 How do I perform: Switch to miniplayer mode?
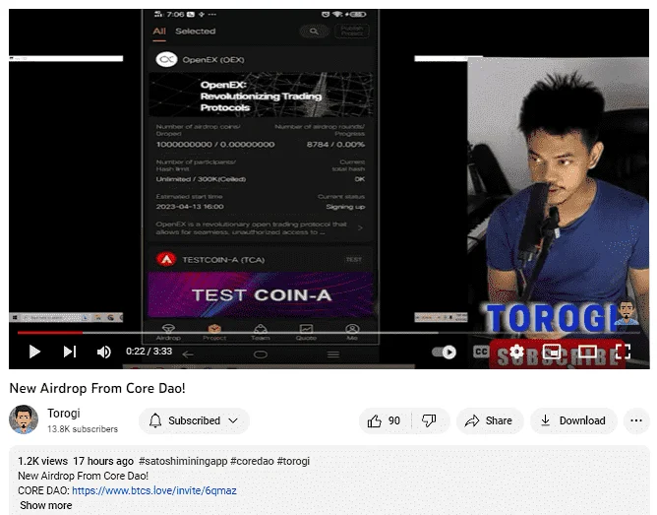pyautogui.click(x=552, y=352)
